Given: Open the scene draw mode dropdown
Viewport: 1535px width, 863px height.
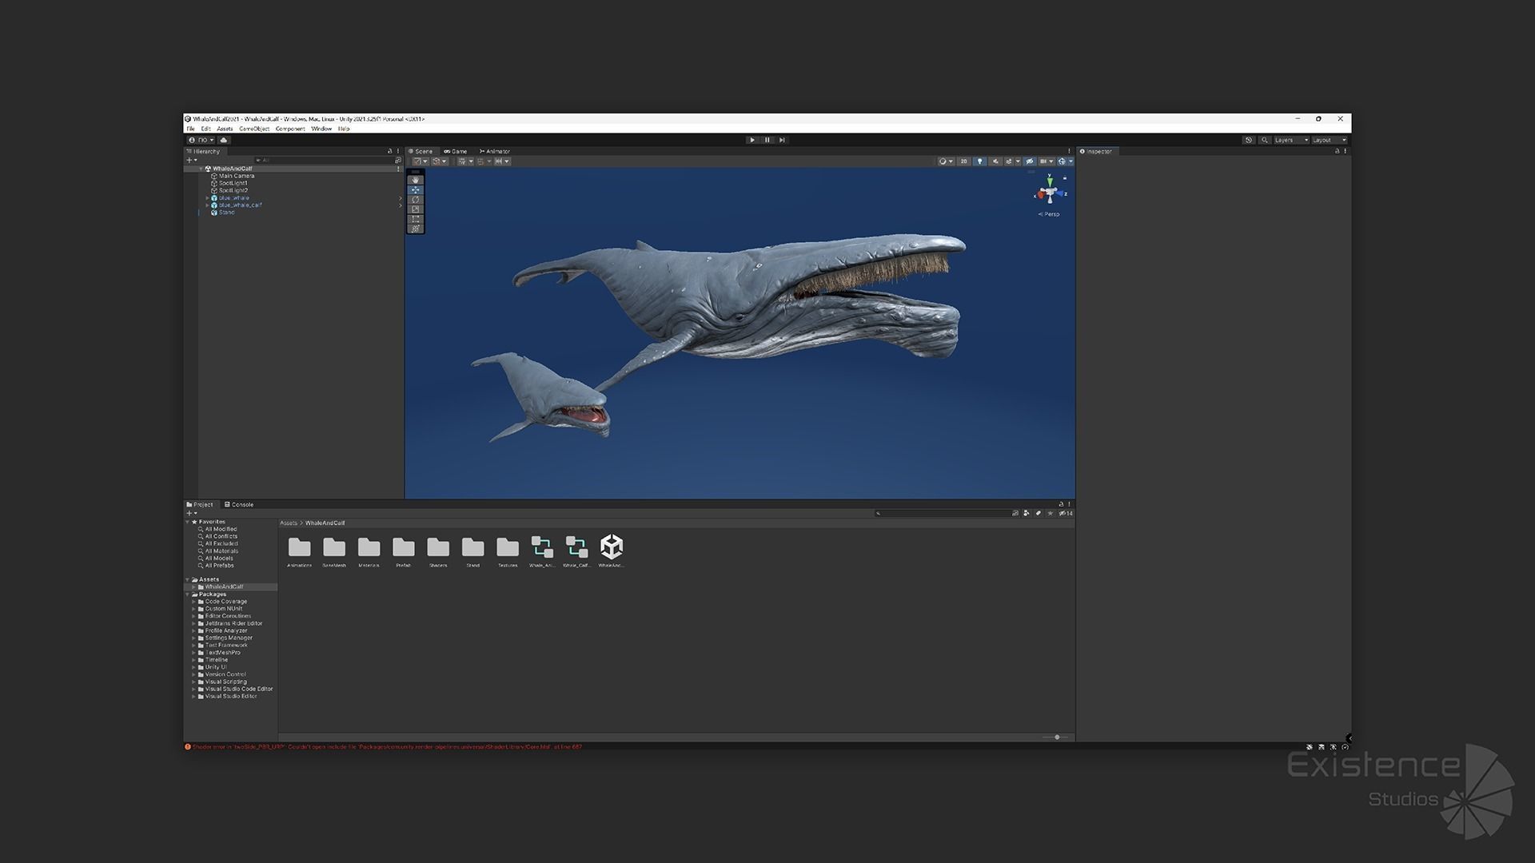Looking at the screenshot, I should point(946,161).
